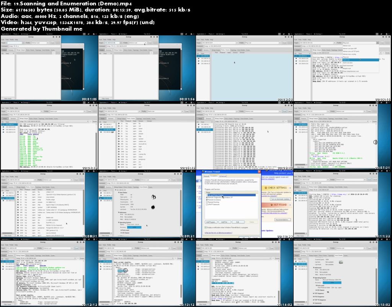Screen dimensions: 392x307
Task: Check Remote Desktop exception in 00:10:33 frame
Action: pos(207,202)
